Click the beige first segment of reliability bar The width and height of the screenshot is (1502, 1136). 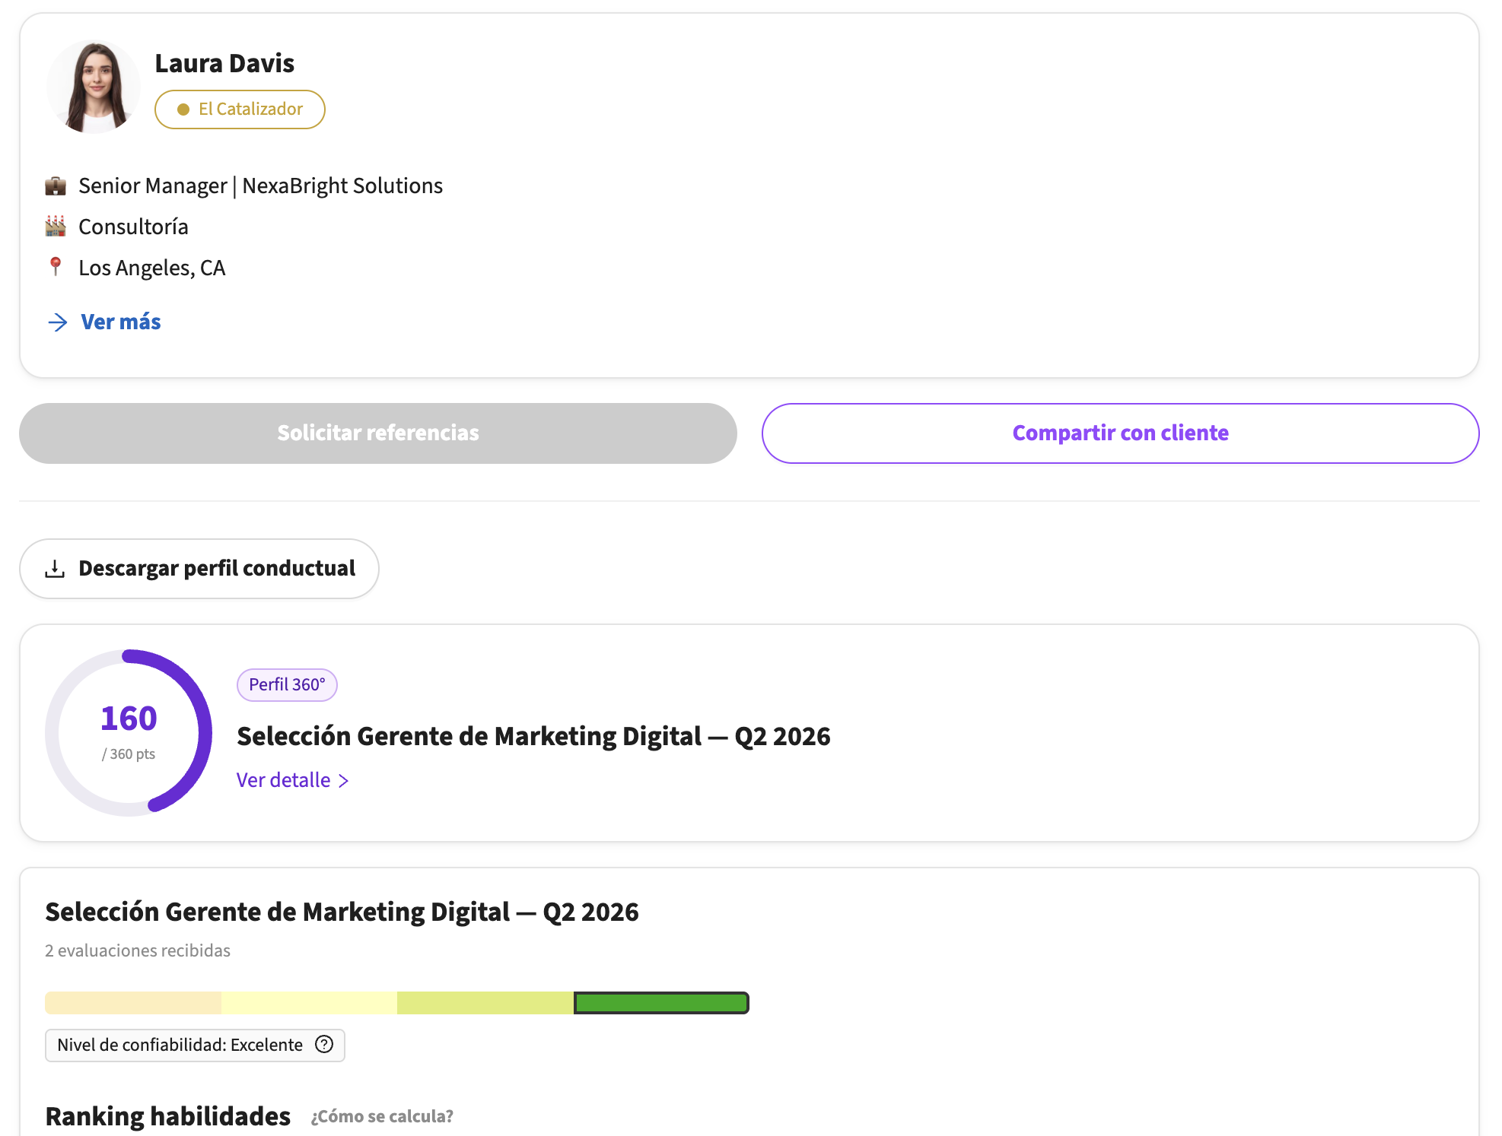click(133, 1003)
